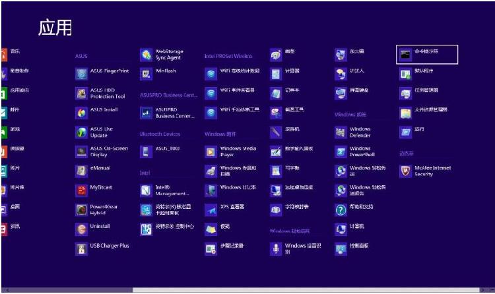495x294 pixels.
Task: Click the Uninstall app in ASUS group
Action: click(92, 229)
